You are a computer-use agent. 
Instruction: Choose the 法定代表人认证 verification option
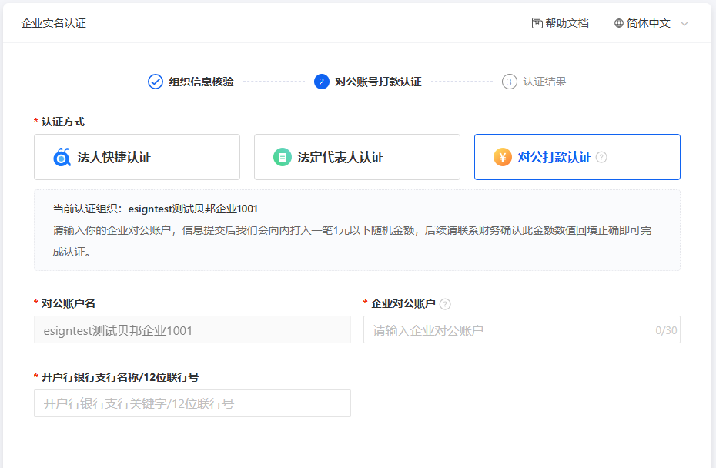point(357,157)
